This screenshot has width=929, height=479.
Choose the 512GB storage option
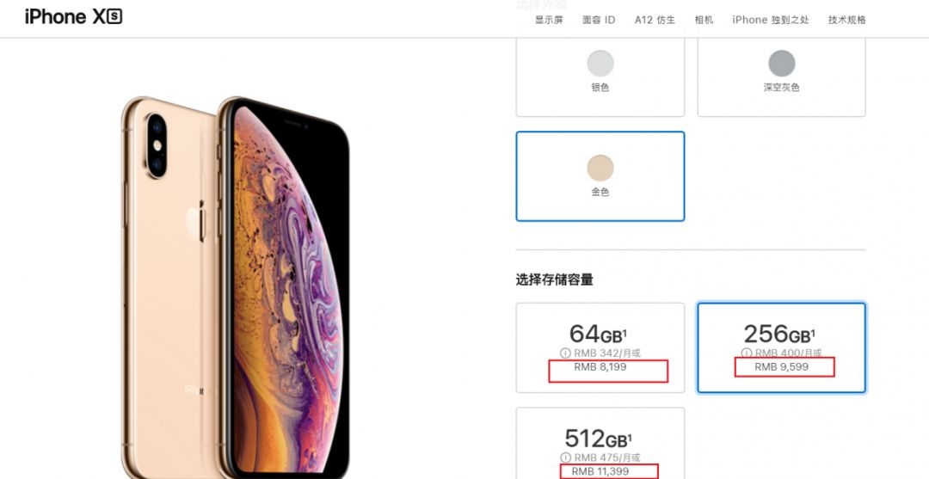(600, 443)
